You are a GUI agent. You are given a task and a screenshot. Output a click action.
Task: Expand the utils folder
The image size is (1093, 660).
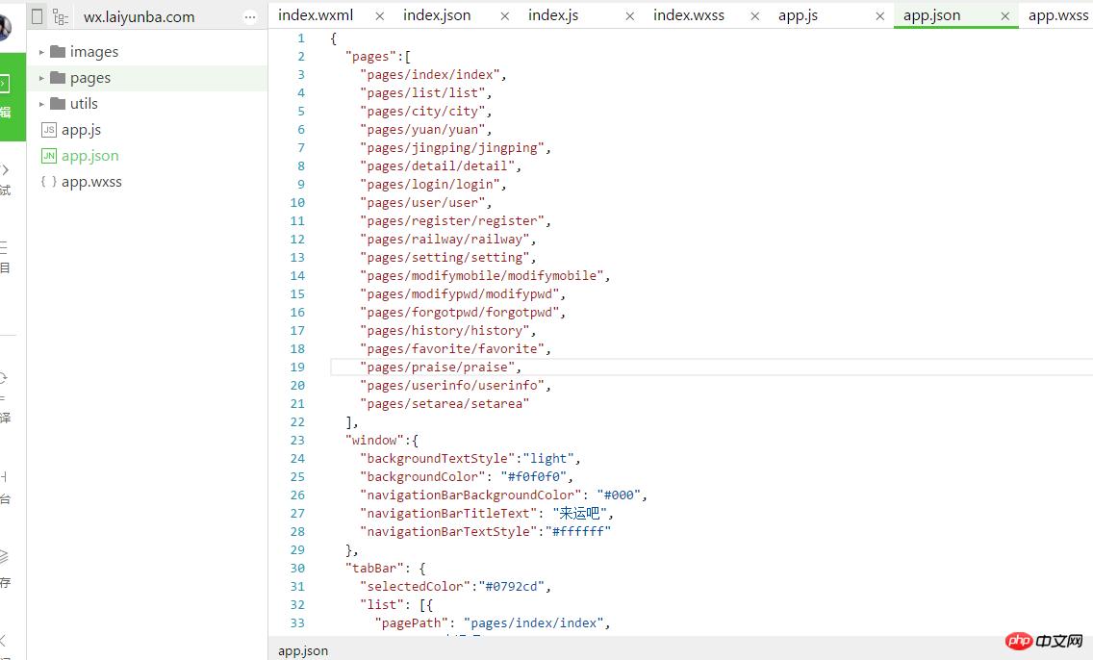(84, 104)
